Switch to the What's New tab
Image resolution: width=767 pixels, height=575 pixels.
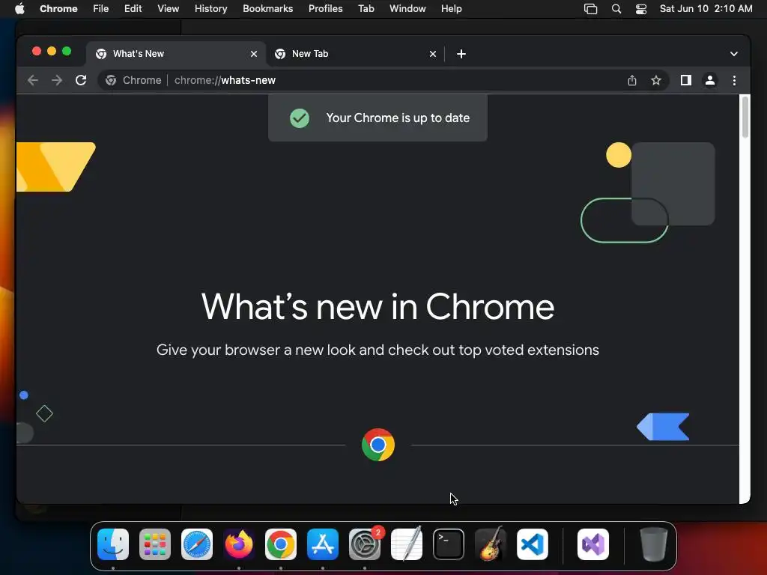[x=176, y=54]
